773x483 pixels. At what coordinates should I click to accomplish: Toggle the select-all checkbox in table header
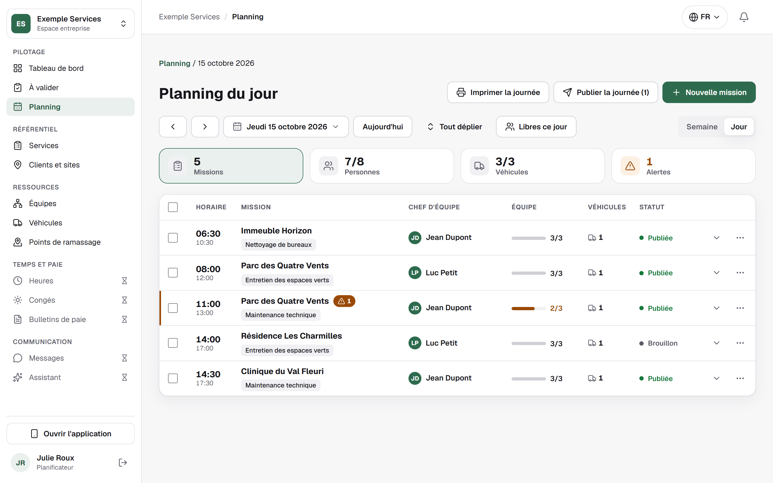[173, 207]
